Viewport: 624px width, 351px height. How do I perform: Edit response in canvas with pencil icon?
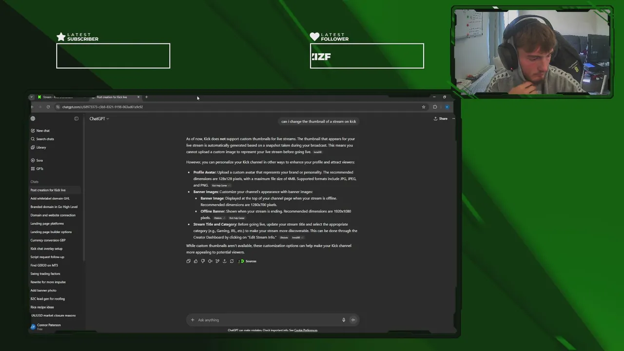click(x=217, y=261)
